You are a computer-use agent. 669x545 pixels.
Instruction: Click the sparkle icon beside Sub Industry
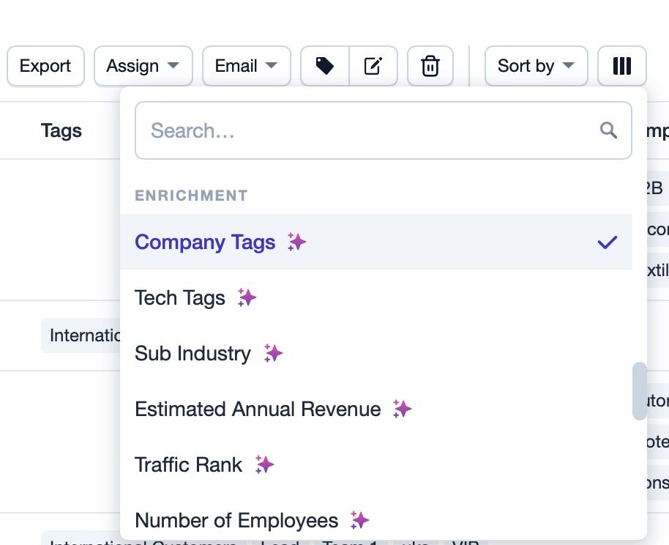click(x=273, y=353)
